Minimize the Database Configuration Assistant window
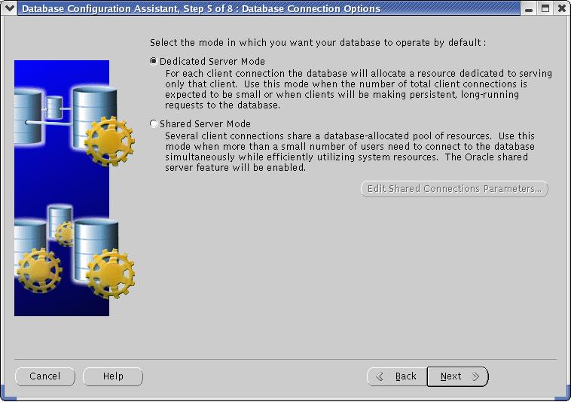Screen dimensions: 571x402 click(530, 9)
